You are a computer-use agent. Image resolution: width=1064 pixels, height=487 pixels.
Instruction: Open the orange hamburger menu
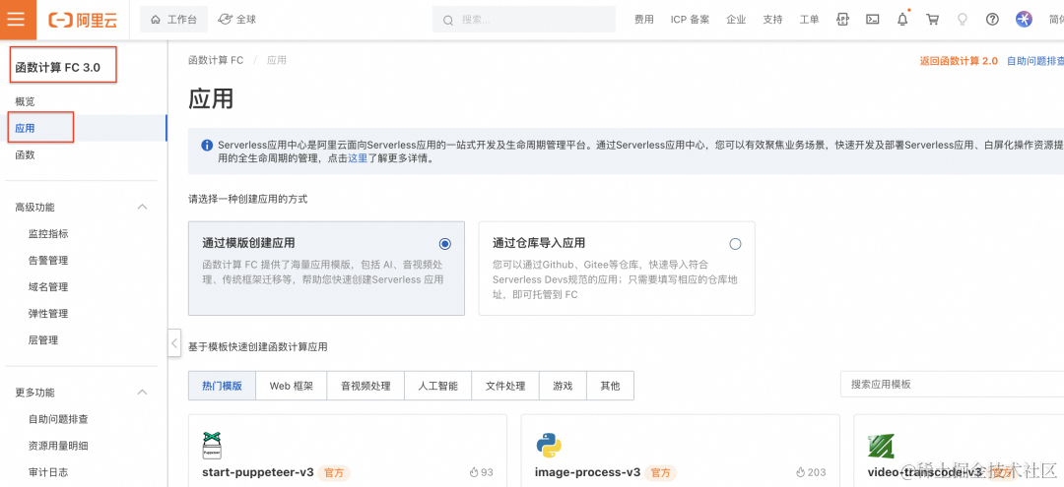(x=16, y=19)
